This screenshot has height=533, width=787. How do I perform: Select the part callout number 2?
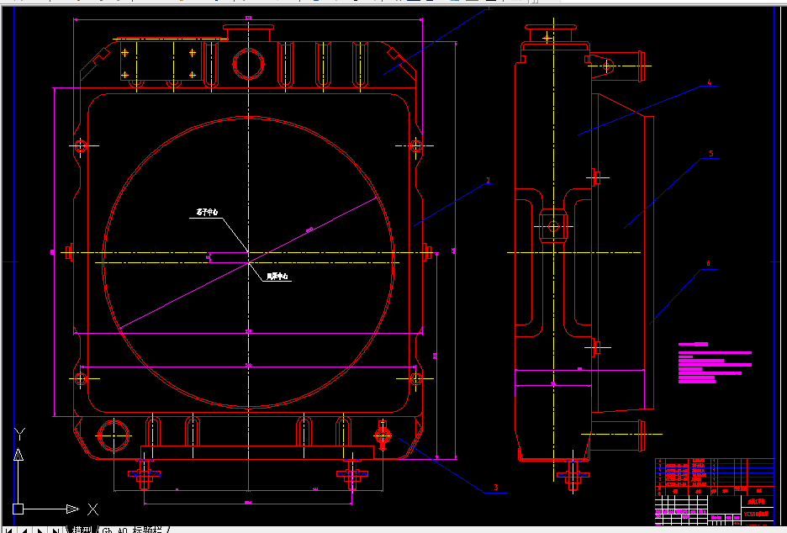click(488, 181)
